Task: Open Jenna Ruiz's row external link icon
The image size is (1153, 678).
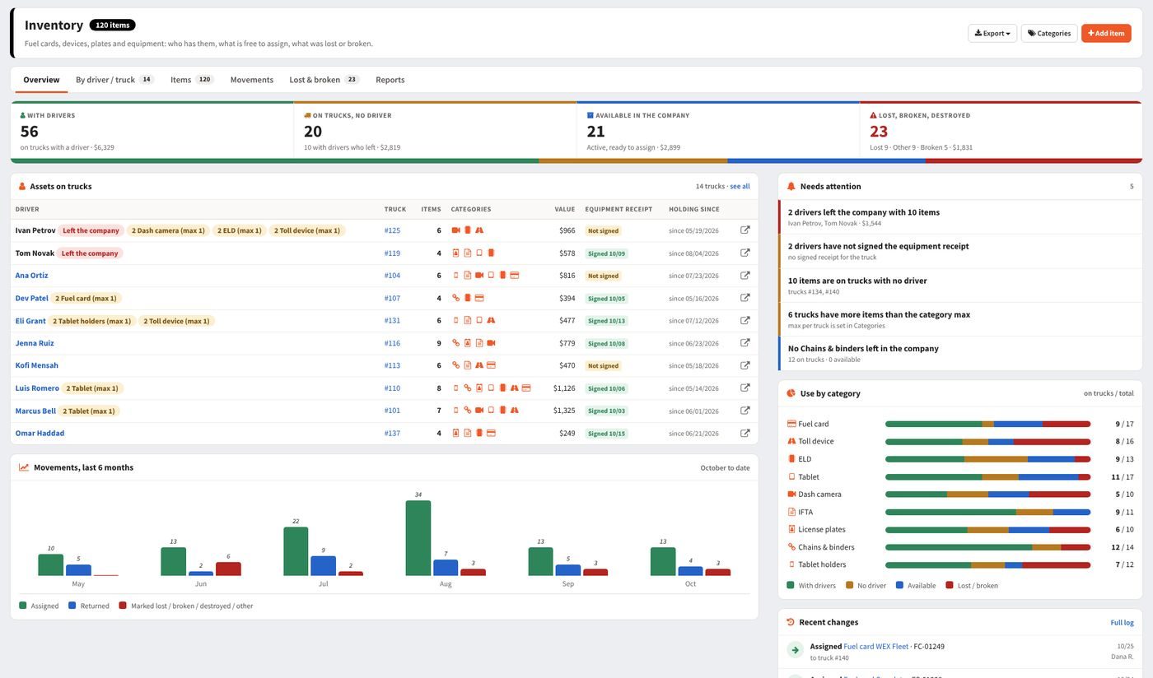Action: click(x=745, y=343)
